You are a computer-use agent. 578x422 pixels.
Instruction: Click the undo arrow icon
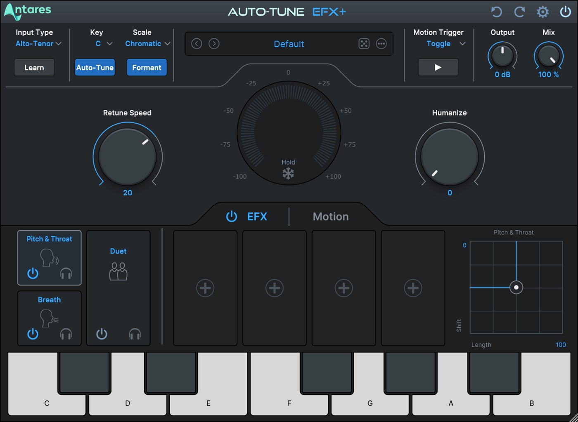(x=496, y=12)
